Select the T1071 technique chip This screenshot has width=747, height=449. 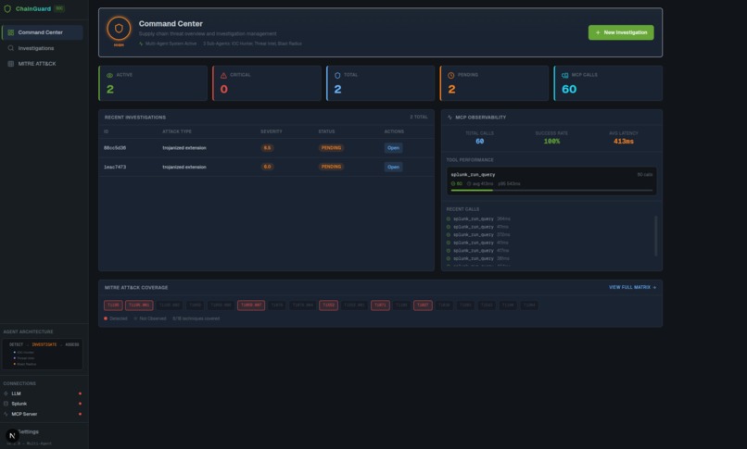tap(380, 306)
